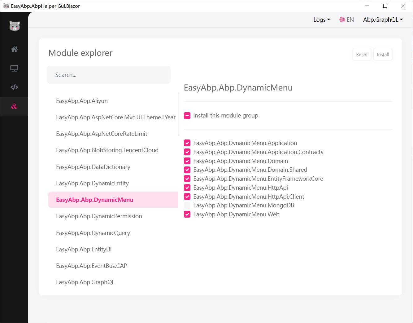
Task: Open the module cubes icon
Action: tap(14, 106)
